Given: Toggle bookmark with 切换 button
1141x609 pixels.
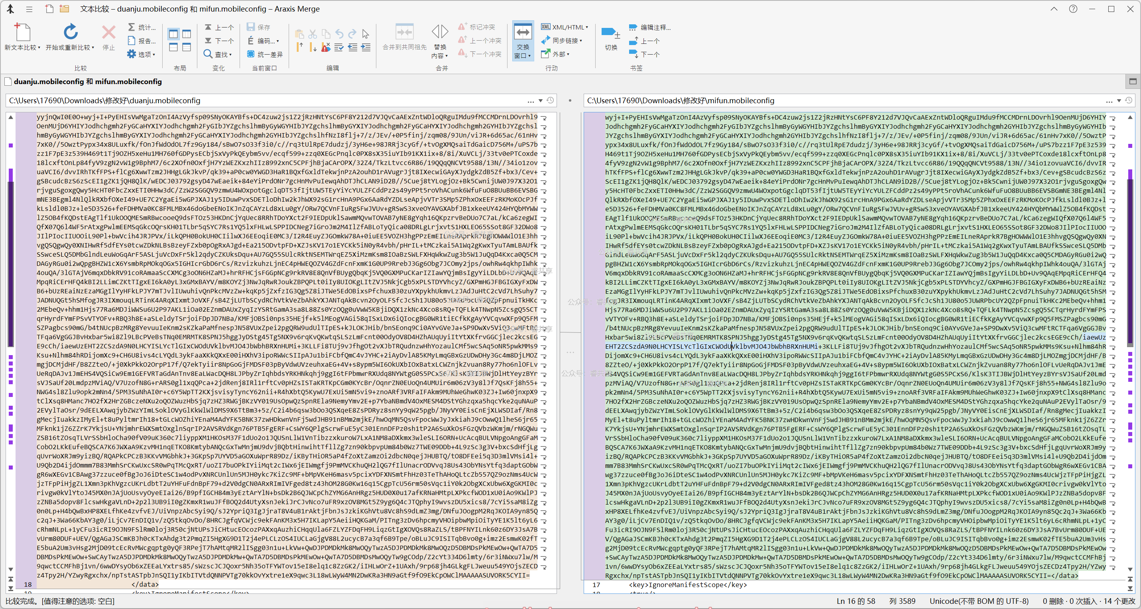Looking at the screenshot, I should point(611,39).
